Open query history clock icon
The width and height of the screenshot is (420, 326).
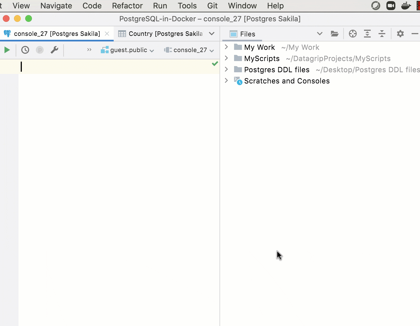click(25, 50)
